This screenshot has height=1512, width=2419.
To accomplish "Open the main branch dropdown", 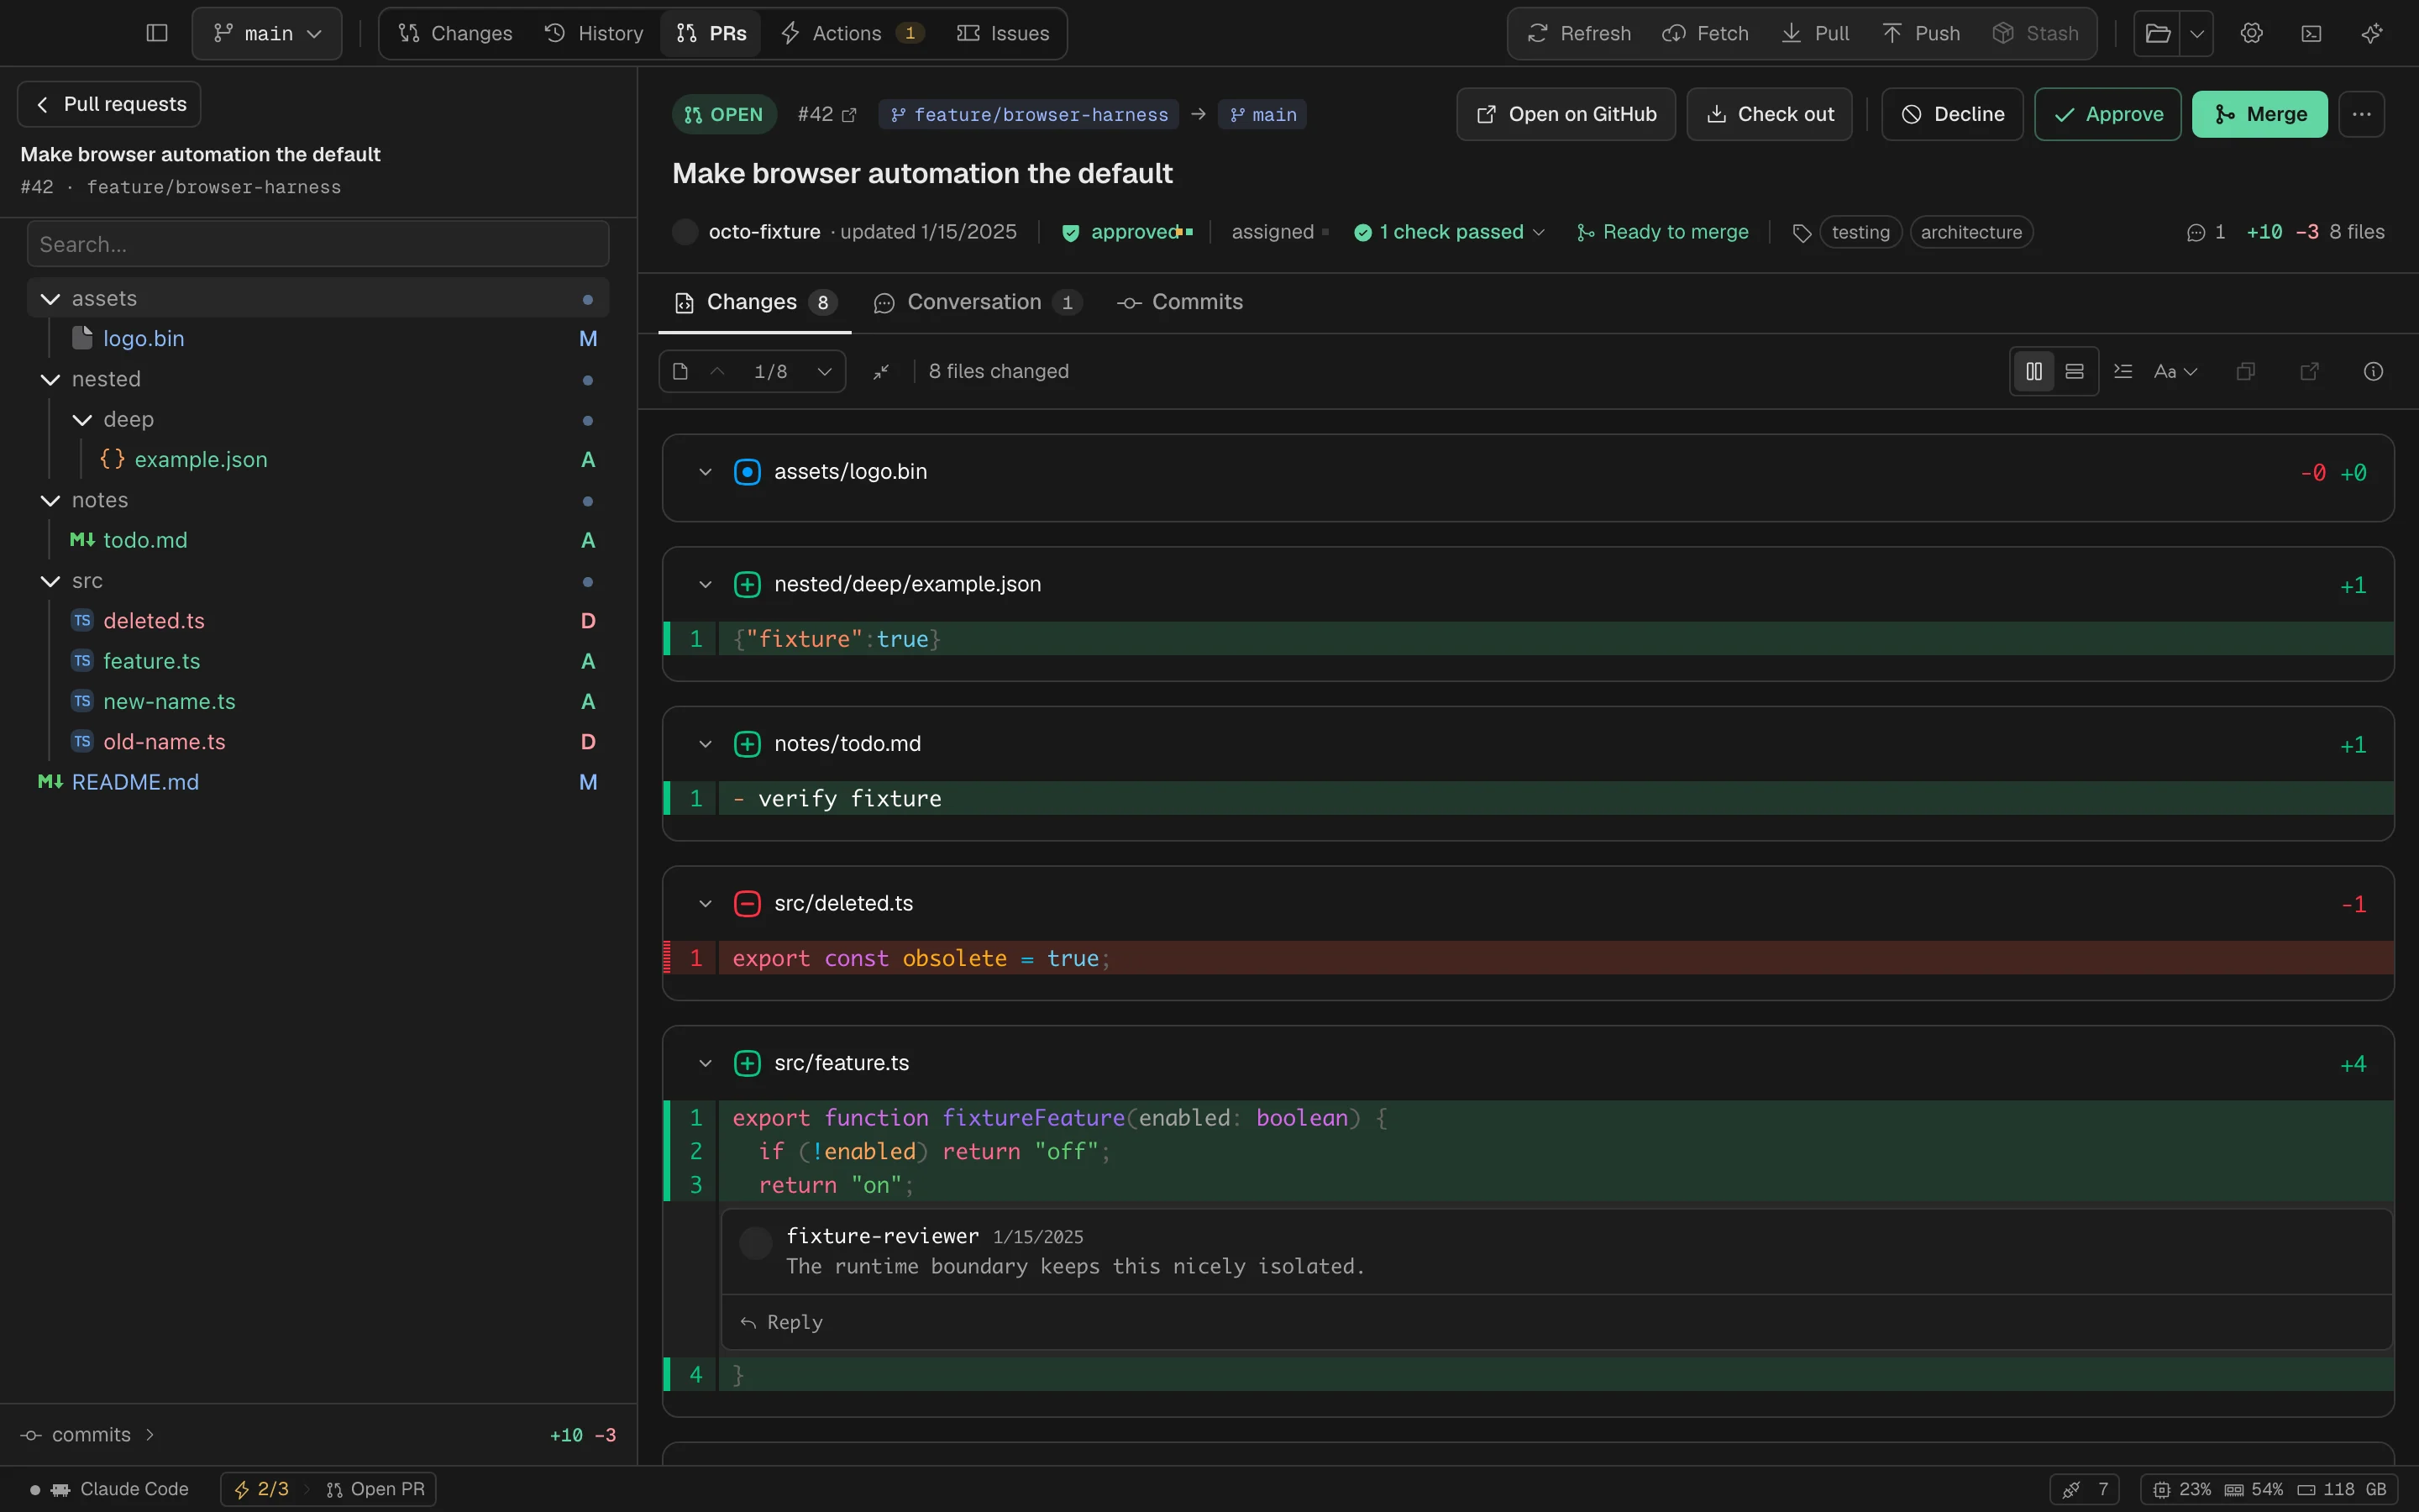I will pos(267,33).
